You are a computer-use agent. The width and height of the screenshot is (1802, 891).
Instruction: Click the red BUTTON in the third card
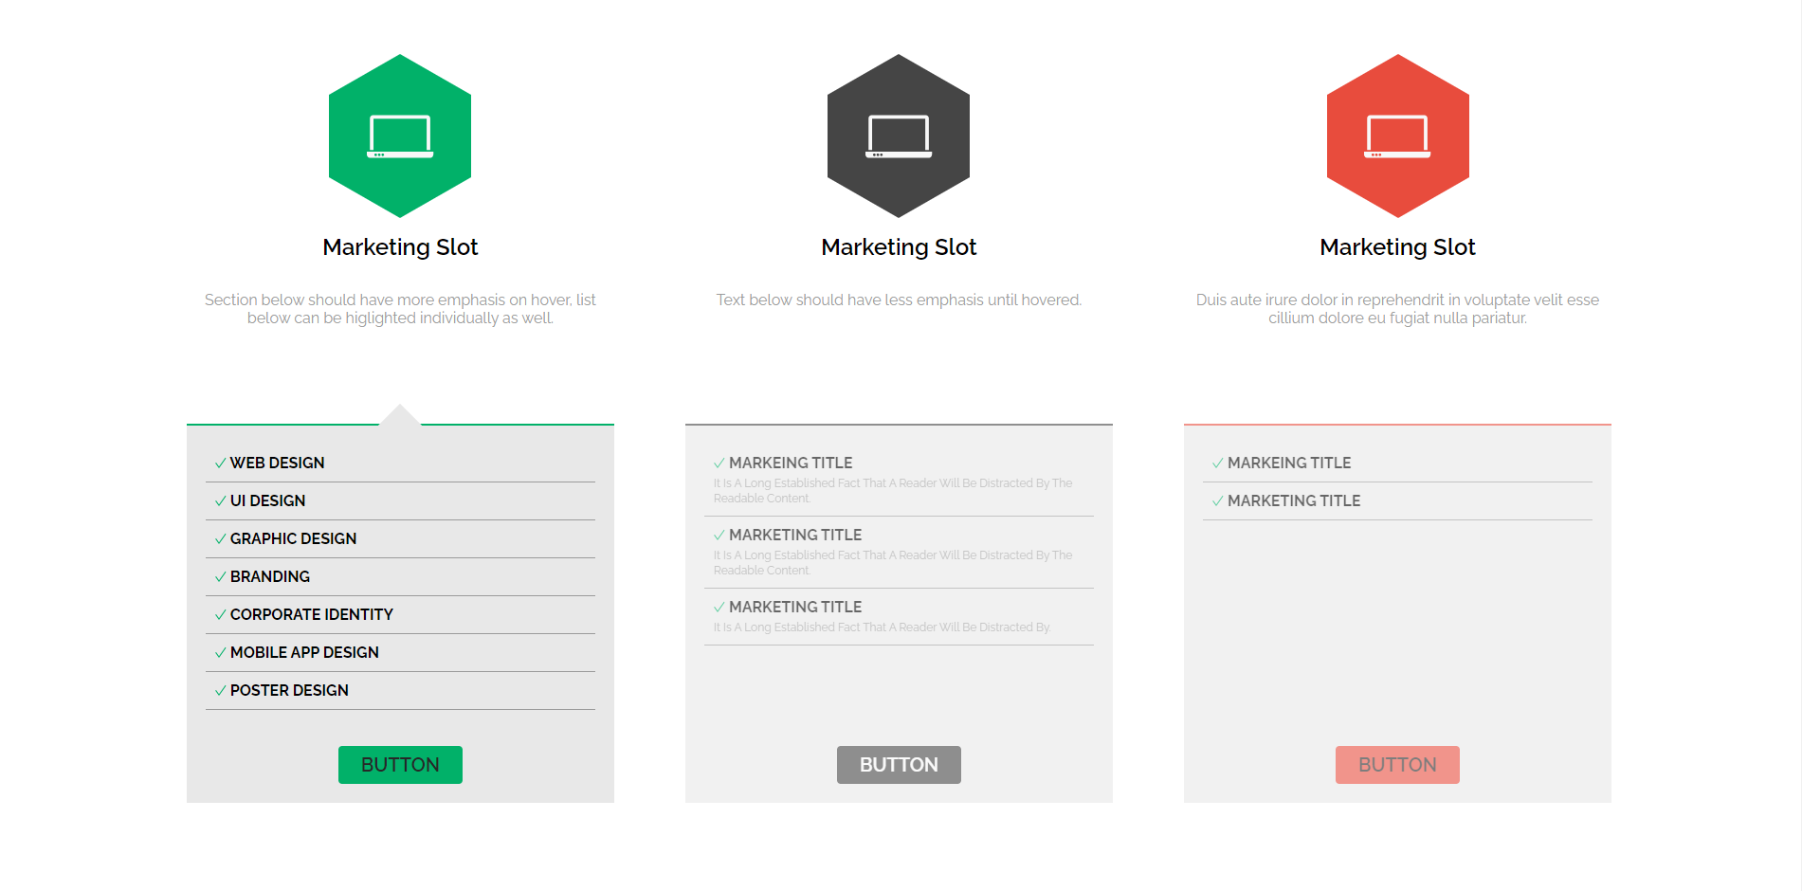tap(1397, 765)
